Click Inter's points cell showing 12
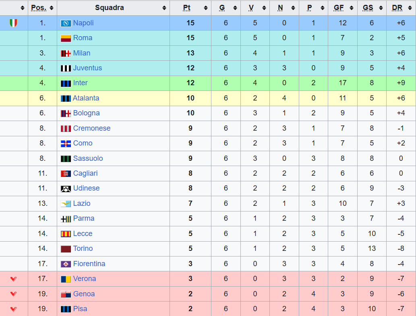 coord(190,83)
